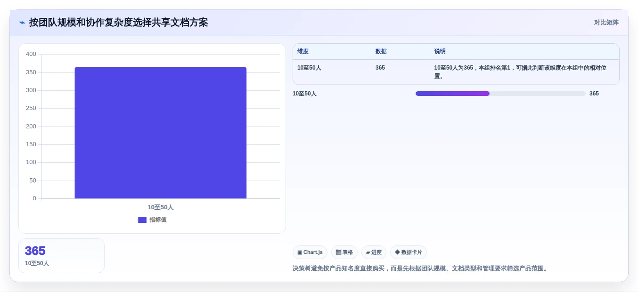The width and height of the screenshot is (638, 292).
Task: Click the 10至50人 x-axis label under the chart
Action: 161,207
